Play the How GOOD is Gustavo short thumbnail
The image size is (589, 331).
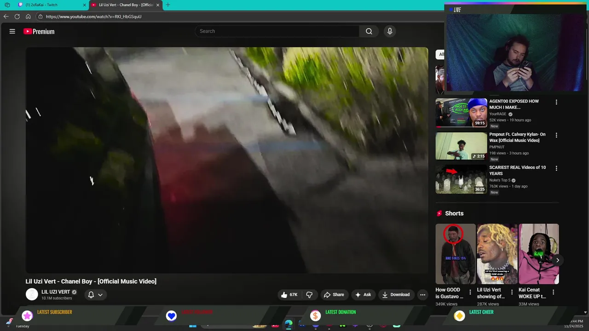click(x=456, y=254)
